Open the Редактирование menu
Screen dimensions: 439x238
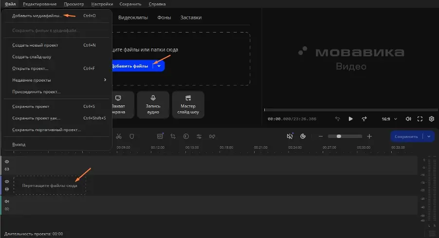tap(40, 4)
